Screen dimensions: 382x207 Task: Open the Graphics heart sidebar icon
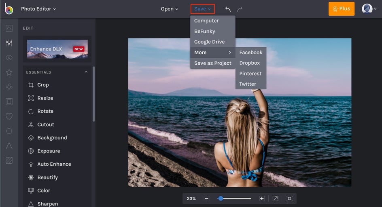(9, 116)
